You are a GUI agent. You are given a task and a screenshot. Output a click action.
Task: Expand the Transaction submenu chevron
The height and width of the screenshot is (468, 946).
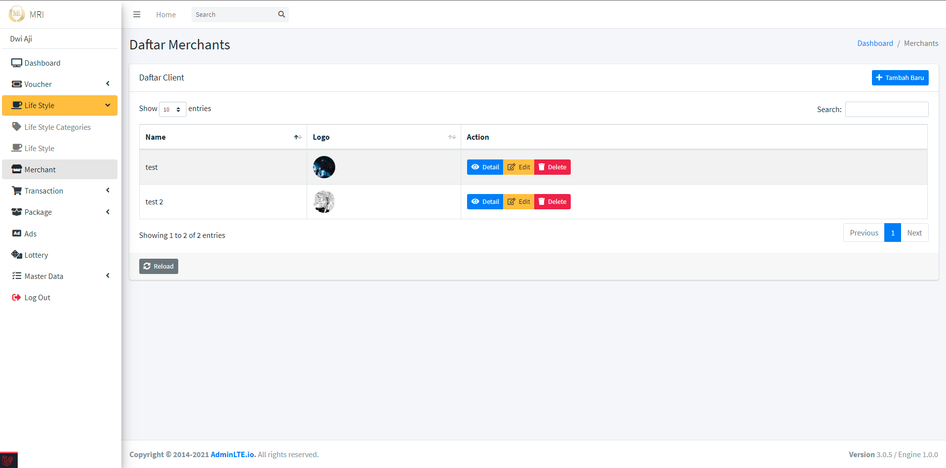tap(108, 190)
